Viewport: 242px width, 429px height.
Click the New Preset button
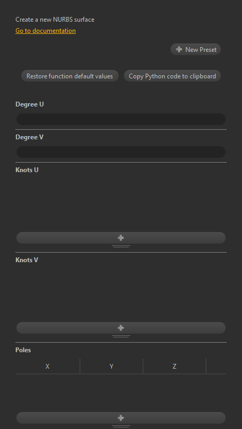coord(195,49)
